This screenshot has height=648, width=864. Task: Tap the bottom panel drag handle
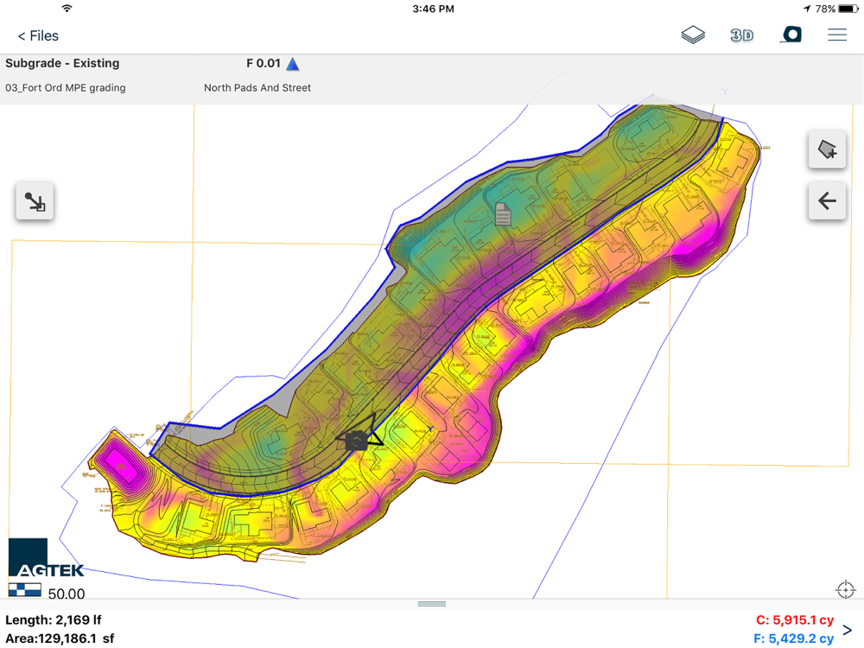431,605
